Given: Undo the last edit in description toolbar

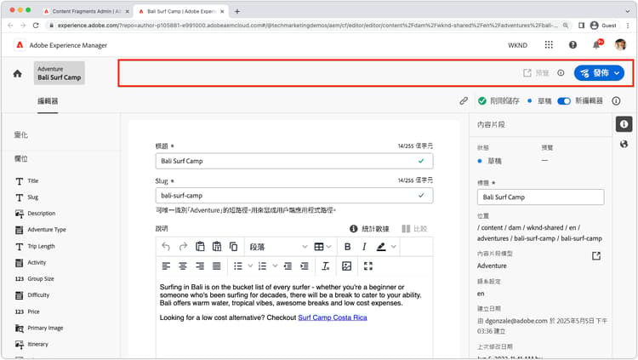Looking at the screenshot, I should [x=166, y=246].
